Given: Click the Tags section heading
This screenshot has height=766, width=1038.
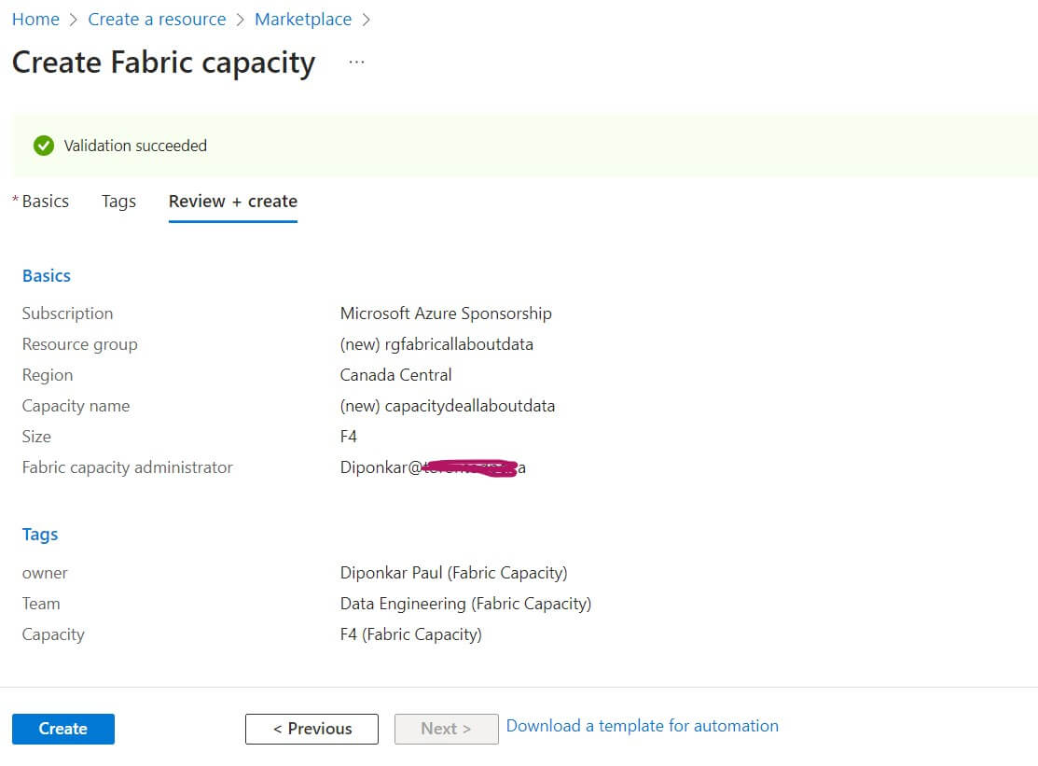Looking at the screenshot, I should click(40, 535).
